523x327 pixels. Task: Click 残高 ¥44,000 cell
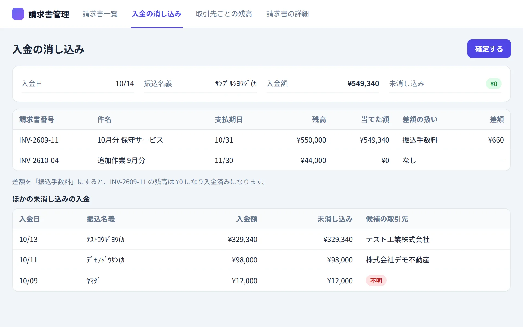[313, 161]
